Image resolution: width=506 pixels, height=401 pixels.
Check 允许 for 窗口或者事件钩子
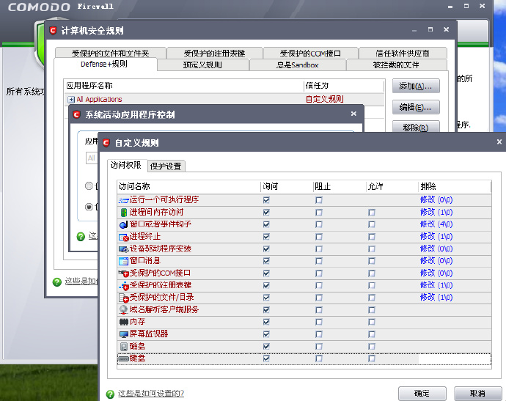372,224
